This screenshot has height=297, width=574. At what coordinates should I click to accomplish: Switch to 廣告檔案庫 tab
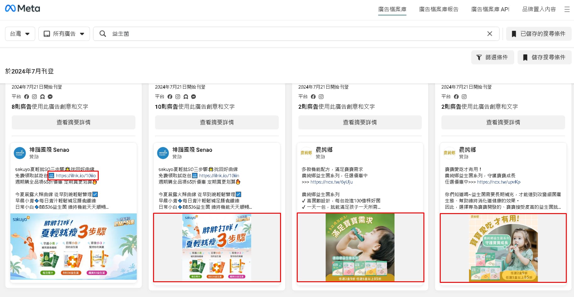coord(392,9)
